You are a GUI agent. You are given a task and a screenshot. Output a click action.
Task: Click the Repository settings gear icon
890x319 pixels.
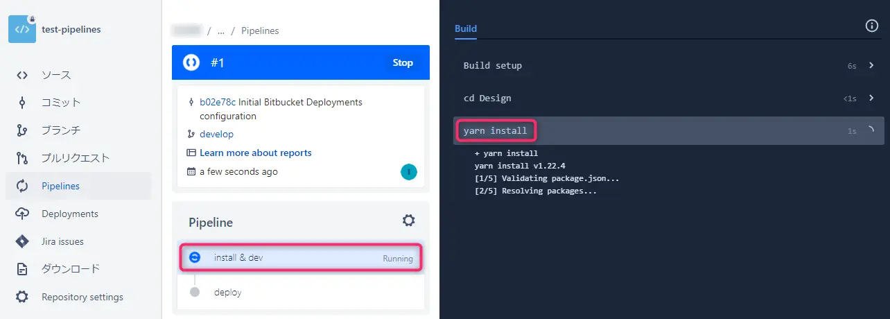click(22, 297)
